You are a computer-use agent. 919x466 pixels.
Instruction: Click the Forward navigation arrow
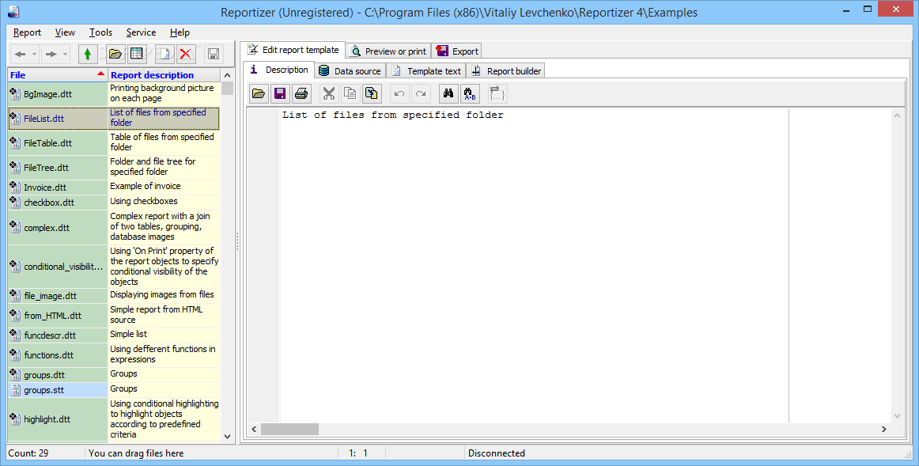click(51, 55)
